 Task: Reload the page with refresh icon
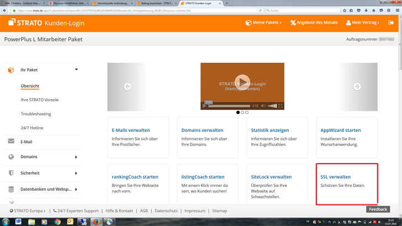click(x=260, y=10)
